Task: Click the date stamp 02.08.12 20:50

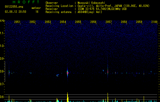Action: pyautogui.click(x=16, y=12)
